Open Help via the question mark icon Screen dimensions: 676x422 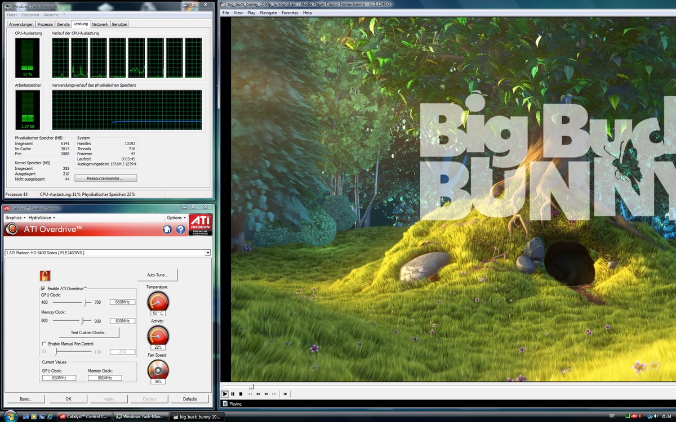180,230
